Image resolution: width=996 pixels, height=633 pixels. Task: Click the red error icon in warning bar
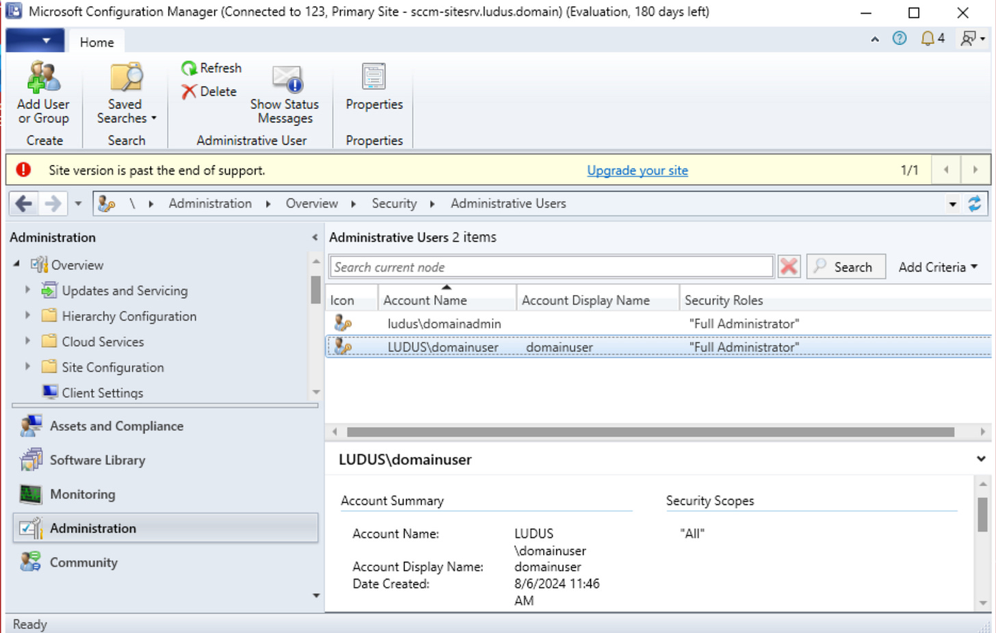click(23, 170)
